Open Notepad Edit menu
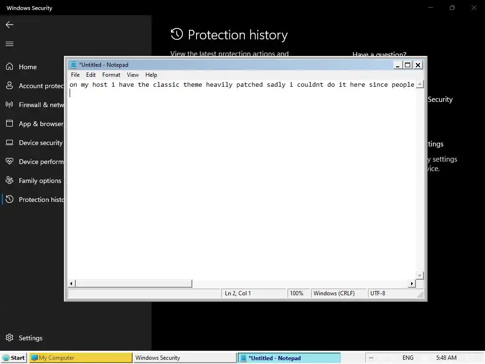485x364 pixels. coord(91,75)
